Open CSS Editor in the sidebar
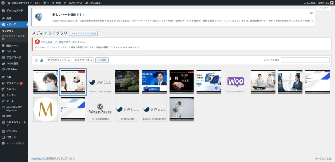 coord(14,69)
